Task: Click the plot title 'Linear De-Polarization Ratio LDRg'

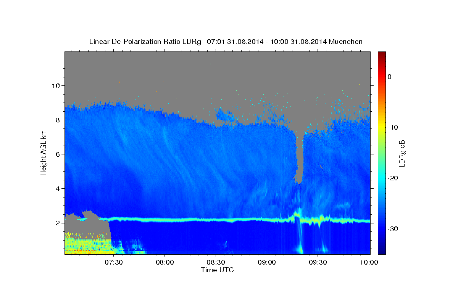Action: click(x=145, y=42)
